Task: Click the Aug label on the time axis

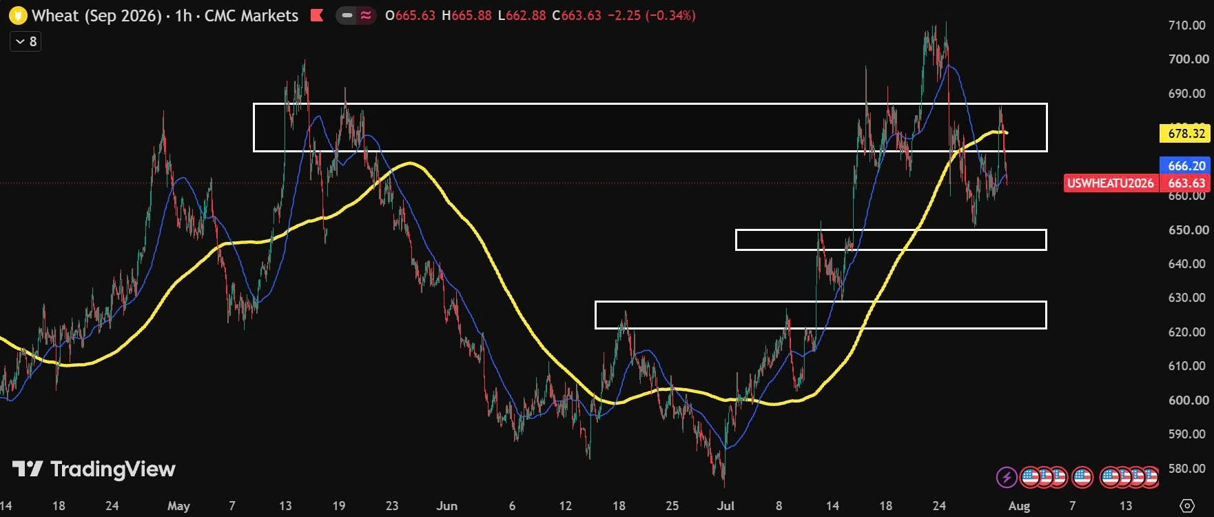Action: [x=1019, y=506]
